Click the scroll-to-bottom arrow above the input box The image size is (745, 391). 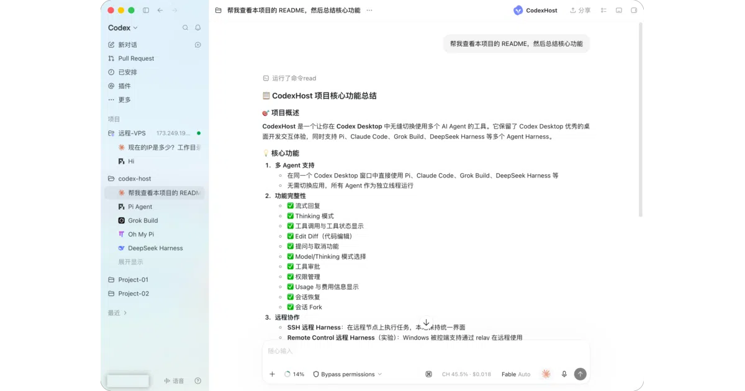pos(426,323)
